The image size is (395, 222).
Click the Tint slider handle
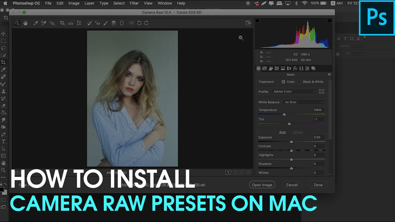pos(289,124)
